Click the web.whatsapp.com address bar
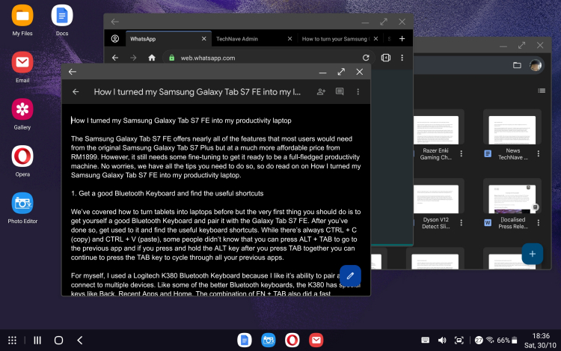 [268, 58]
